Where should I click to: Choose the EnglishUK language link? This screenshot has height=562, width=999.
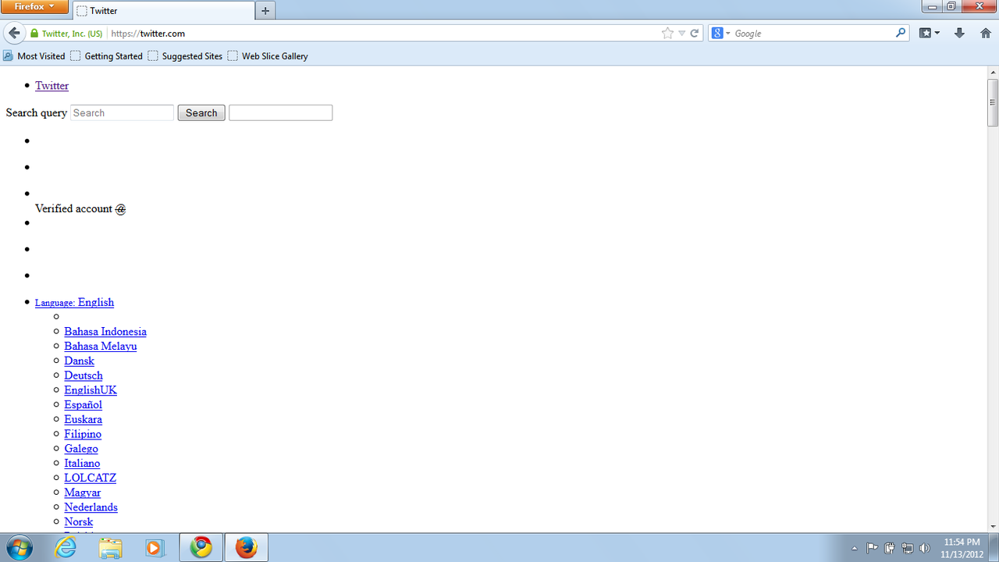click(91, 390)
